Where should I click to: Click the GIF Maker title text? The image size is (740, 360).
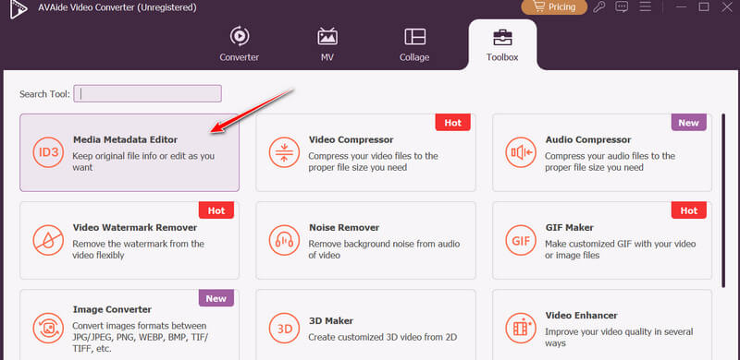(x=570, y=228)
